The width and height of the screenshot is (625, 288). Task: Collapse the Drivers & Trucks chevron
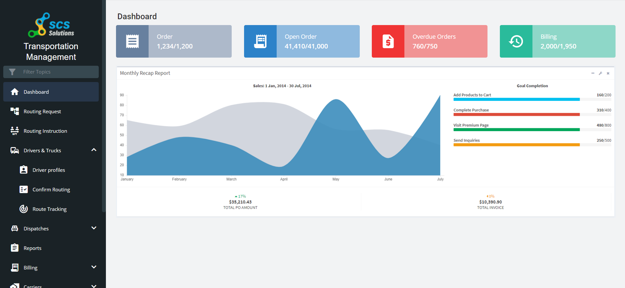click(x=94, y=150)
